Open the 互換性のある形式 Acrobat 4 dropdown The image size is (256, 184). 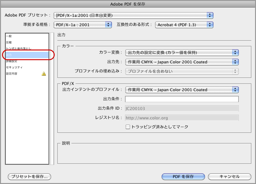tap(184, 25)
